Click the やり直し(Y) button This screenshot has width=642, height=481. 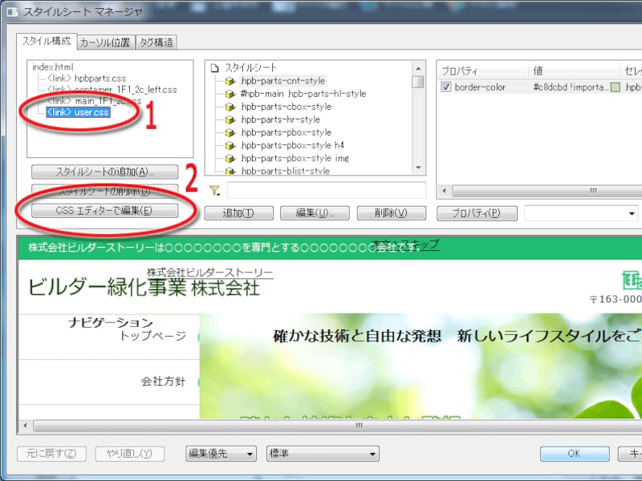pos(130,454)
